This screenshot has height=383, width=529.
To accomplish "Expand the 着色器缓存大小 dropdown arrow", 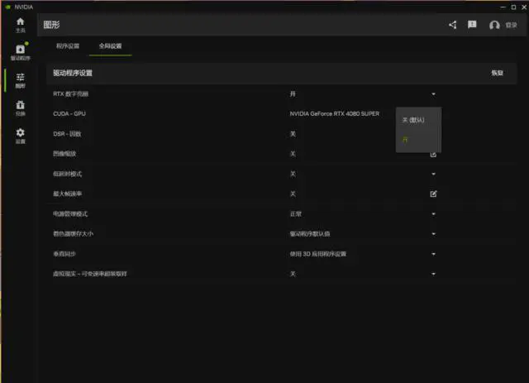I will coord(433,234).
